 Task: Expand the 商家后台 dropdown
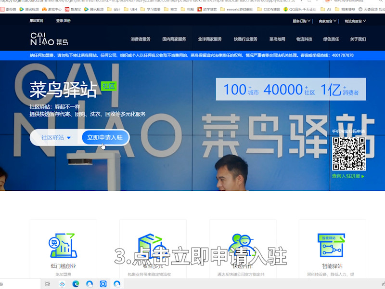[x=328, y=21]
